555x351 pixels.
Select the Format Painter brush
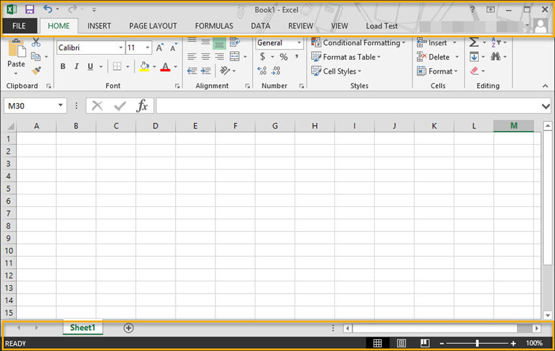click(36, 70)
